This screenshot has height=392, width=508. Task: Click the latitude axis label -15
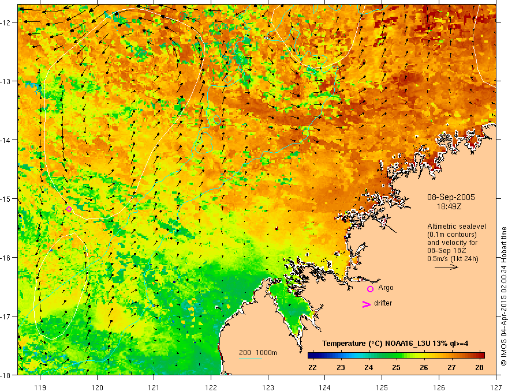tap(6, 198)
